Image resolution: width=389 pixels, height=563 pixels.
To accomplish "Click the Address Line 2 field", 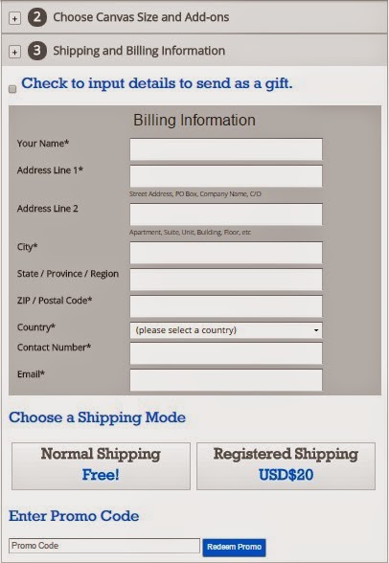I will pyautogui.click(x=226, y=214).
